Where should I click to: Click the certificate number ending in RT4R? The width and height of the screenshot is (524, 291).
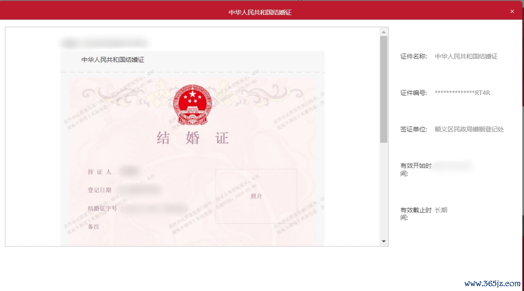(462, 93)
